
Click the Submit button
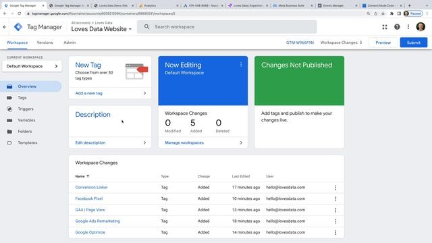click(414, 43)
